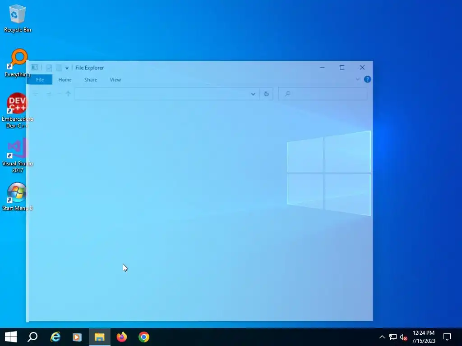Launch Internet Explorer from the taskbar
Image resolution: width=462 pixels, height=346 pixels.
point(55,337)
